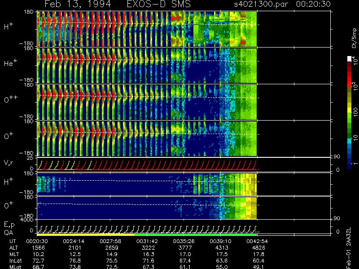Click the yellow segment of the QA bar

86,234
